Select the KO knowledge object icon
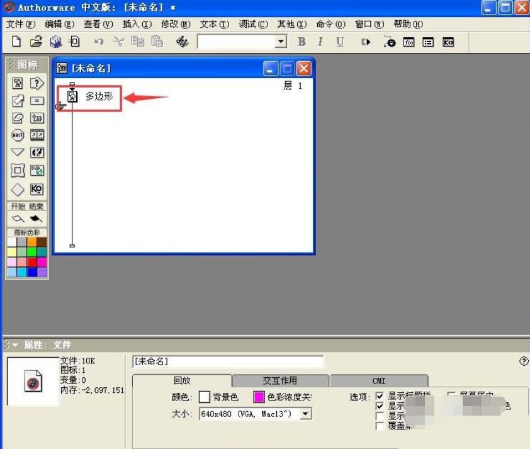 coord(37,188)
